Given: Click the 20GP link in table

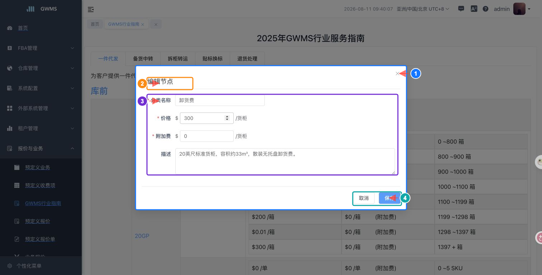Looking at the screenshot, I should pos(142,236).
